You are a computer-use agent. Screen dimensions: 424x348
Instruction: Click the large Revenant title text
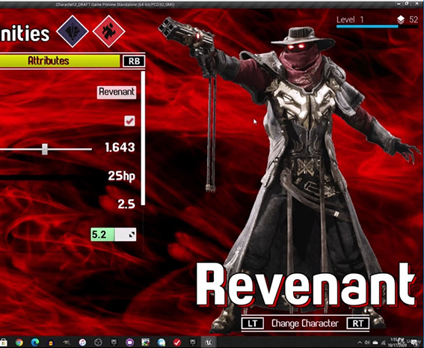point(306,285)
